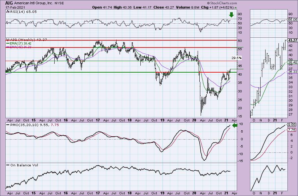
Task: Click the Low 41.17 value
Action: (x=142, y=7)
